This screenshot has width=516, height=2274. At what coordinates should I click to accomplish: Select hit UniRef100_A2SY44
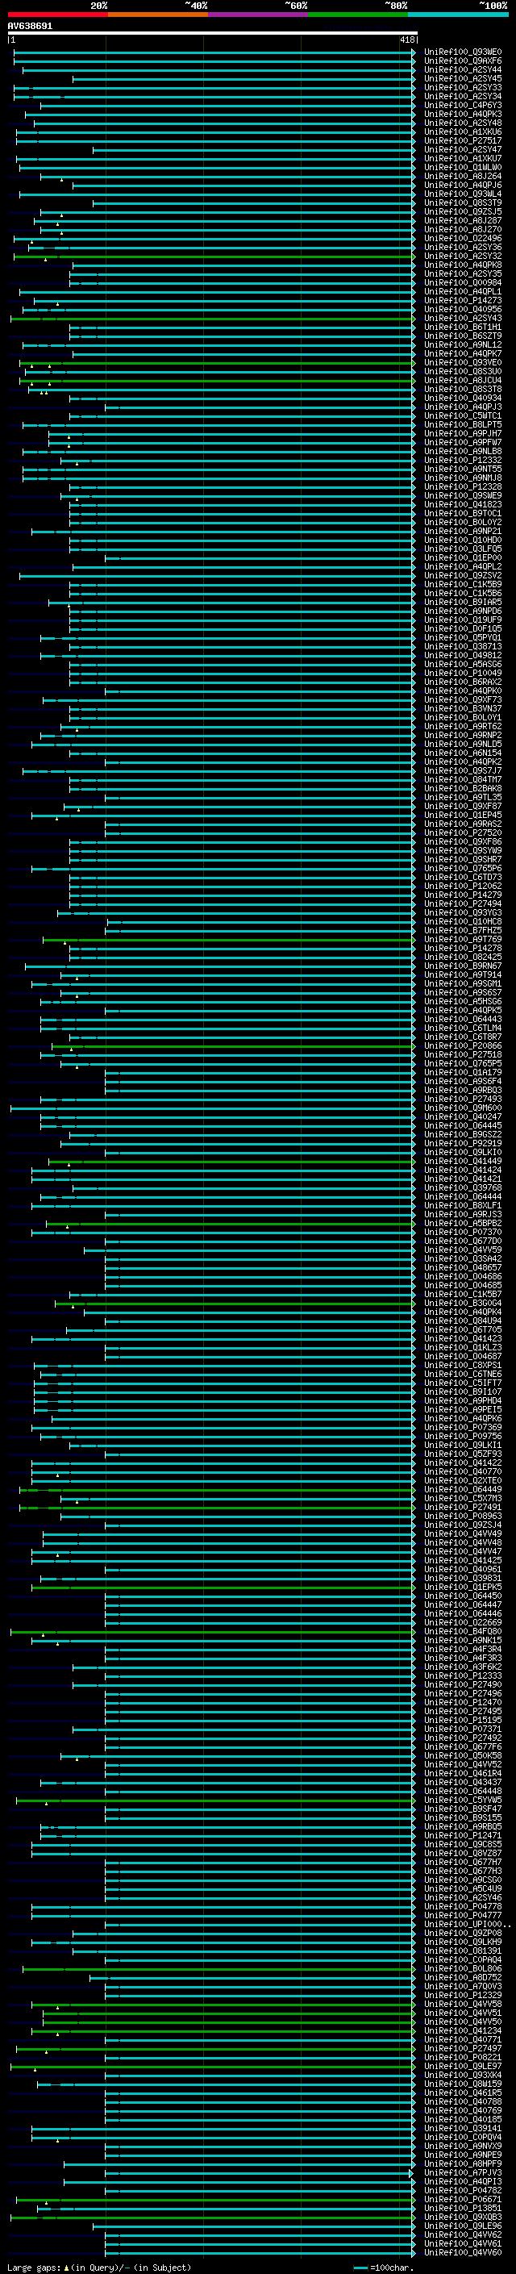463,69
